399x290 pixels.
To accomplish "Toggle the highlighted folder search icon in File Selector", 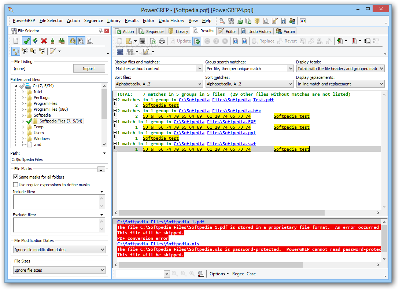I will coord(72,41).
